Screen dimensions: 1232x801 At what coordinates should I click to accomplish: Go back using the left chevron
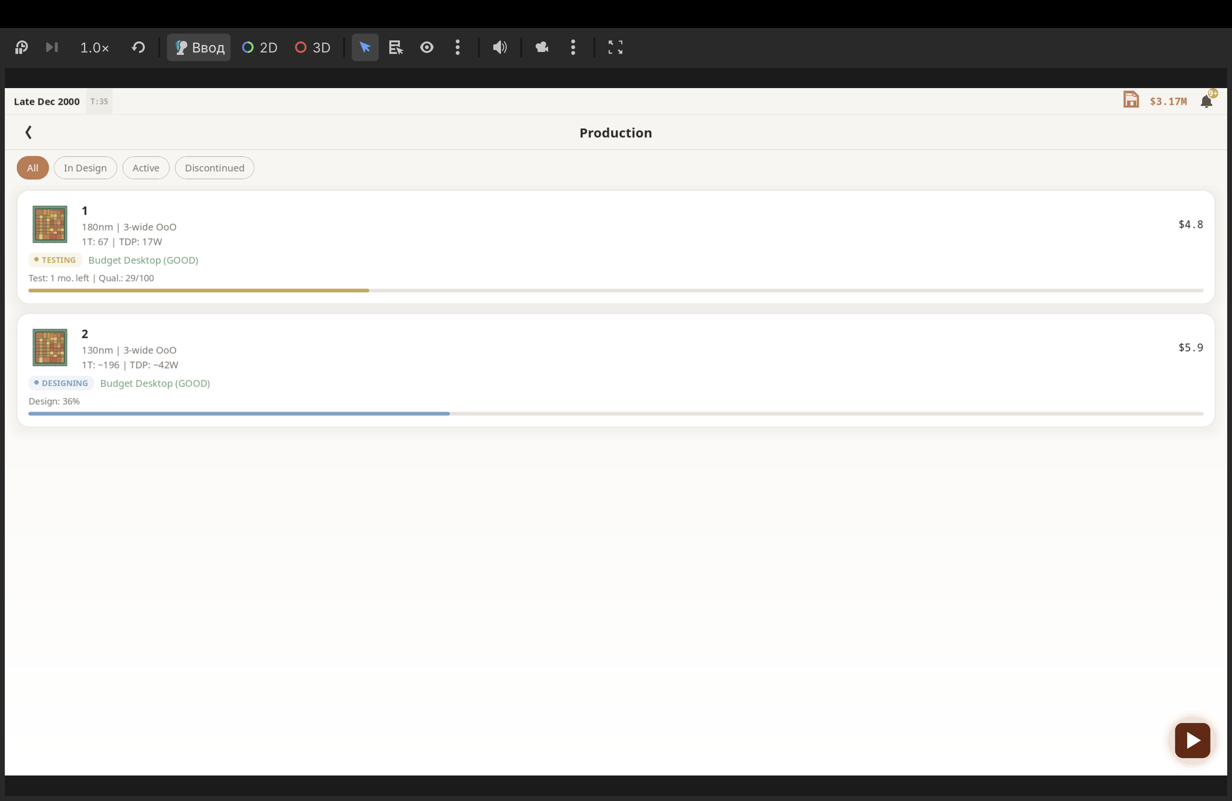click(28, 132)
